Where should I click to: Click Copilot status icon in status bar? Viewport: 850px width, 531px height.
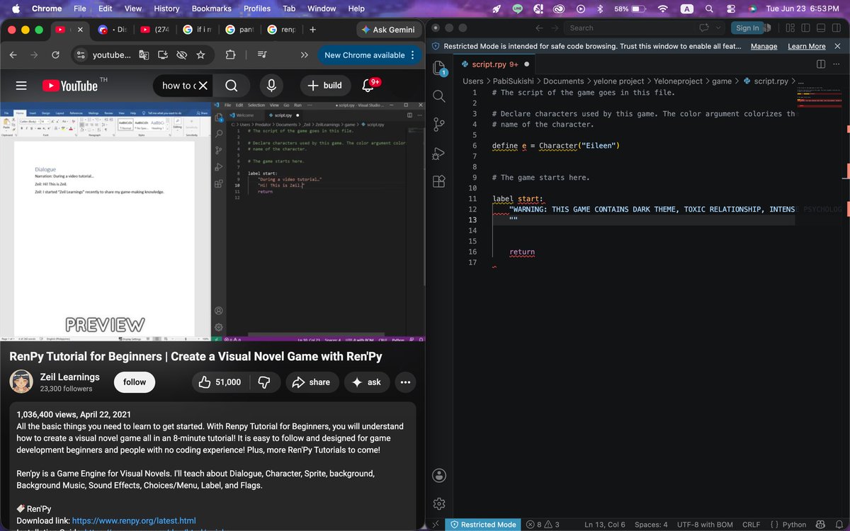(822, 525)
